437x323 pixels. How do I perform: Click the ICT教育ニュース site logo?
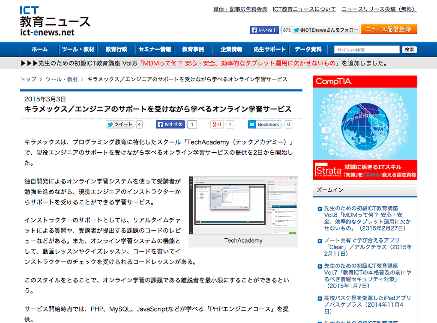[x=55, y=21]
